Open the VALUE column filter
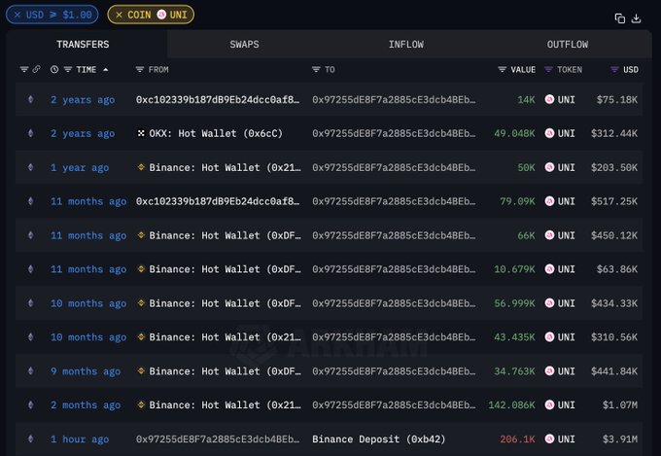This screenshot has height=456, width=661. pos(502,70)
